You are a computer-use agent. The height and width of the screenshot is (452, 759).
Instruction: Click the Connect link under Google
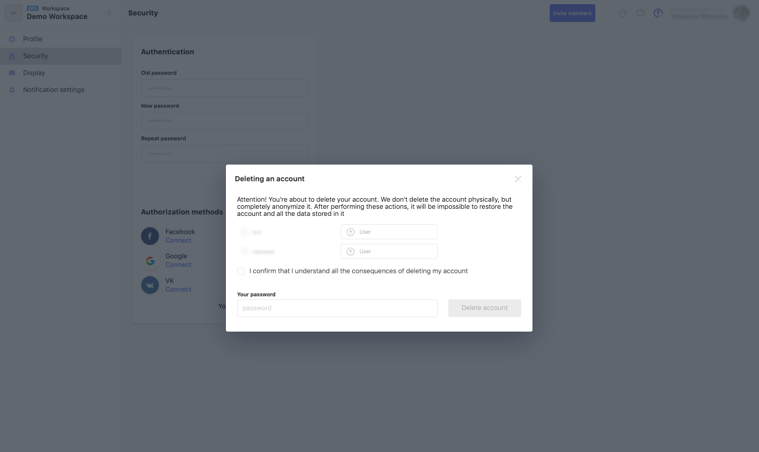click(178, 265)
